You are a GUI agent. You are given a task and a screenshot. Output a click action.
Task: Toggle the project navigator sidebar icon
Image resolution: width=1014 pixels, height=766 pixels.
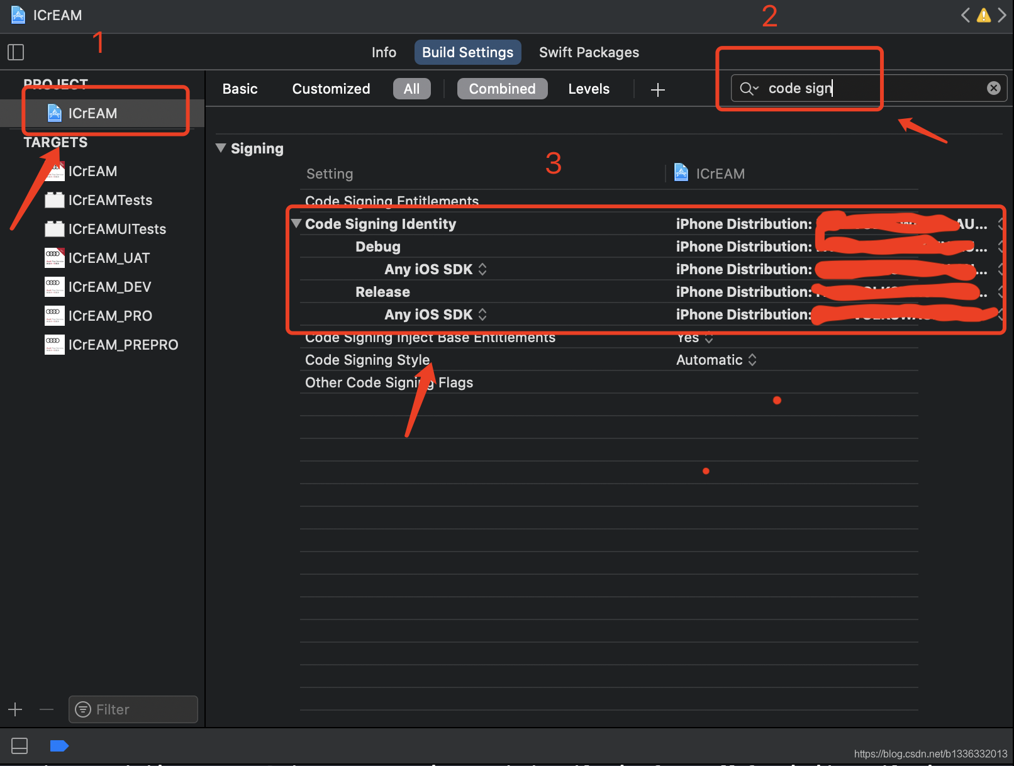click(16, 52)
